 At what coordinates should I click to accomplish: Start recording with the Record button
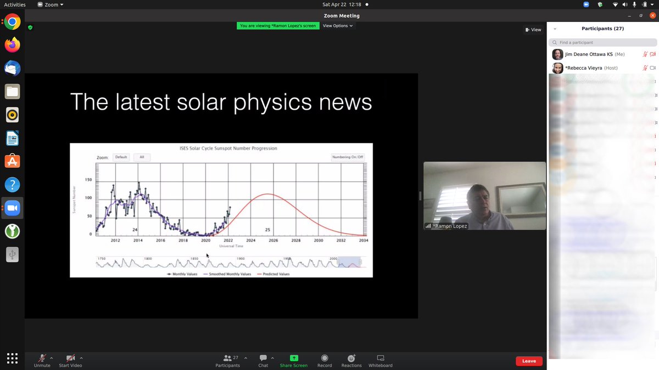pyautogui.click(x=325, y=361)
